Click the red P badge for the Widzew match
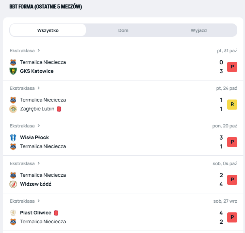Viewport: 245px width, 233px height. point(232,180)
